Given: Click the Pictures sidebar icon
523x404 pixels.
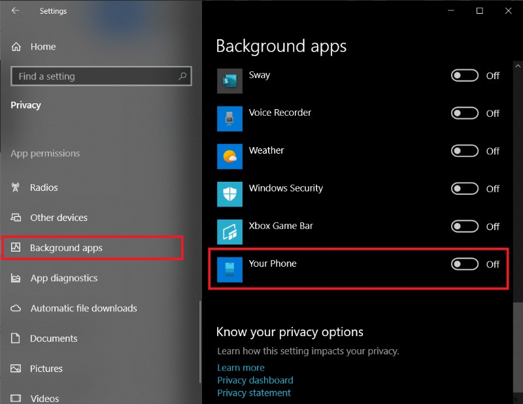Looking at the screenshot, I should tap(16, 368).
